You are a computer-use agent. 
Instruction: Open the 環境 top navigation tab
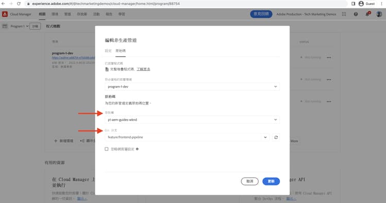tap(55, 14)
